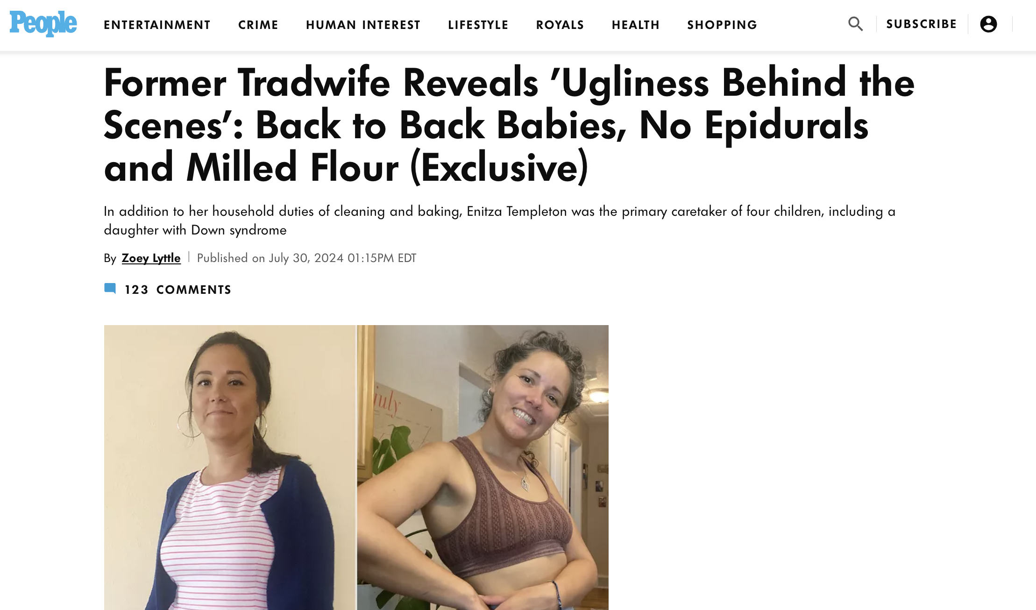Screen dimensions: 1036x610
Task: Click the article subheading about Enitza Templeton
Action: (x=499, y=220)
